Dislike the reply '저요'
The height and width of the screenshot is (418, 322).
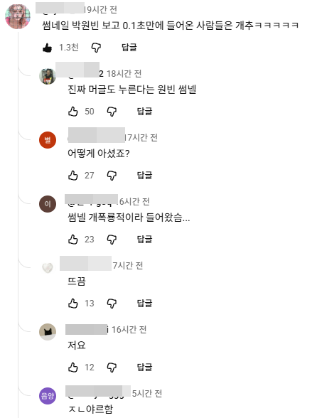pyautogui.click(x=112, y=368)
